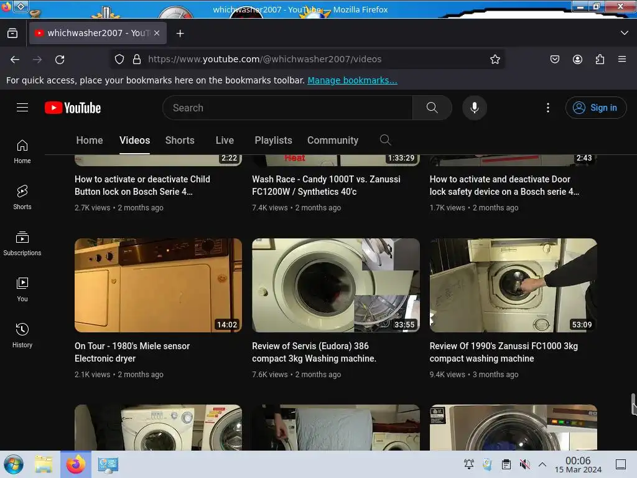Viewport: 637px width, 478px height.
Task: Click the Manage bookmarks link
Action: pyautogui.click(x=352, y=80)
